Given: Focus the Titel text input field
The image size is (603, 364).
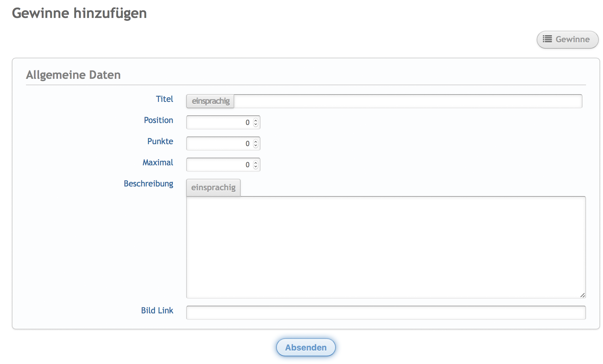Looking at the screenshot, I should coord(408,101).
